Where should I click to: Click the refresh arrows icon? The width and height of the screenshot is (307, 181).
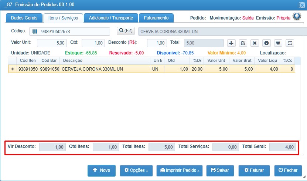290,43
